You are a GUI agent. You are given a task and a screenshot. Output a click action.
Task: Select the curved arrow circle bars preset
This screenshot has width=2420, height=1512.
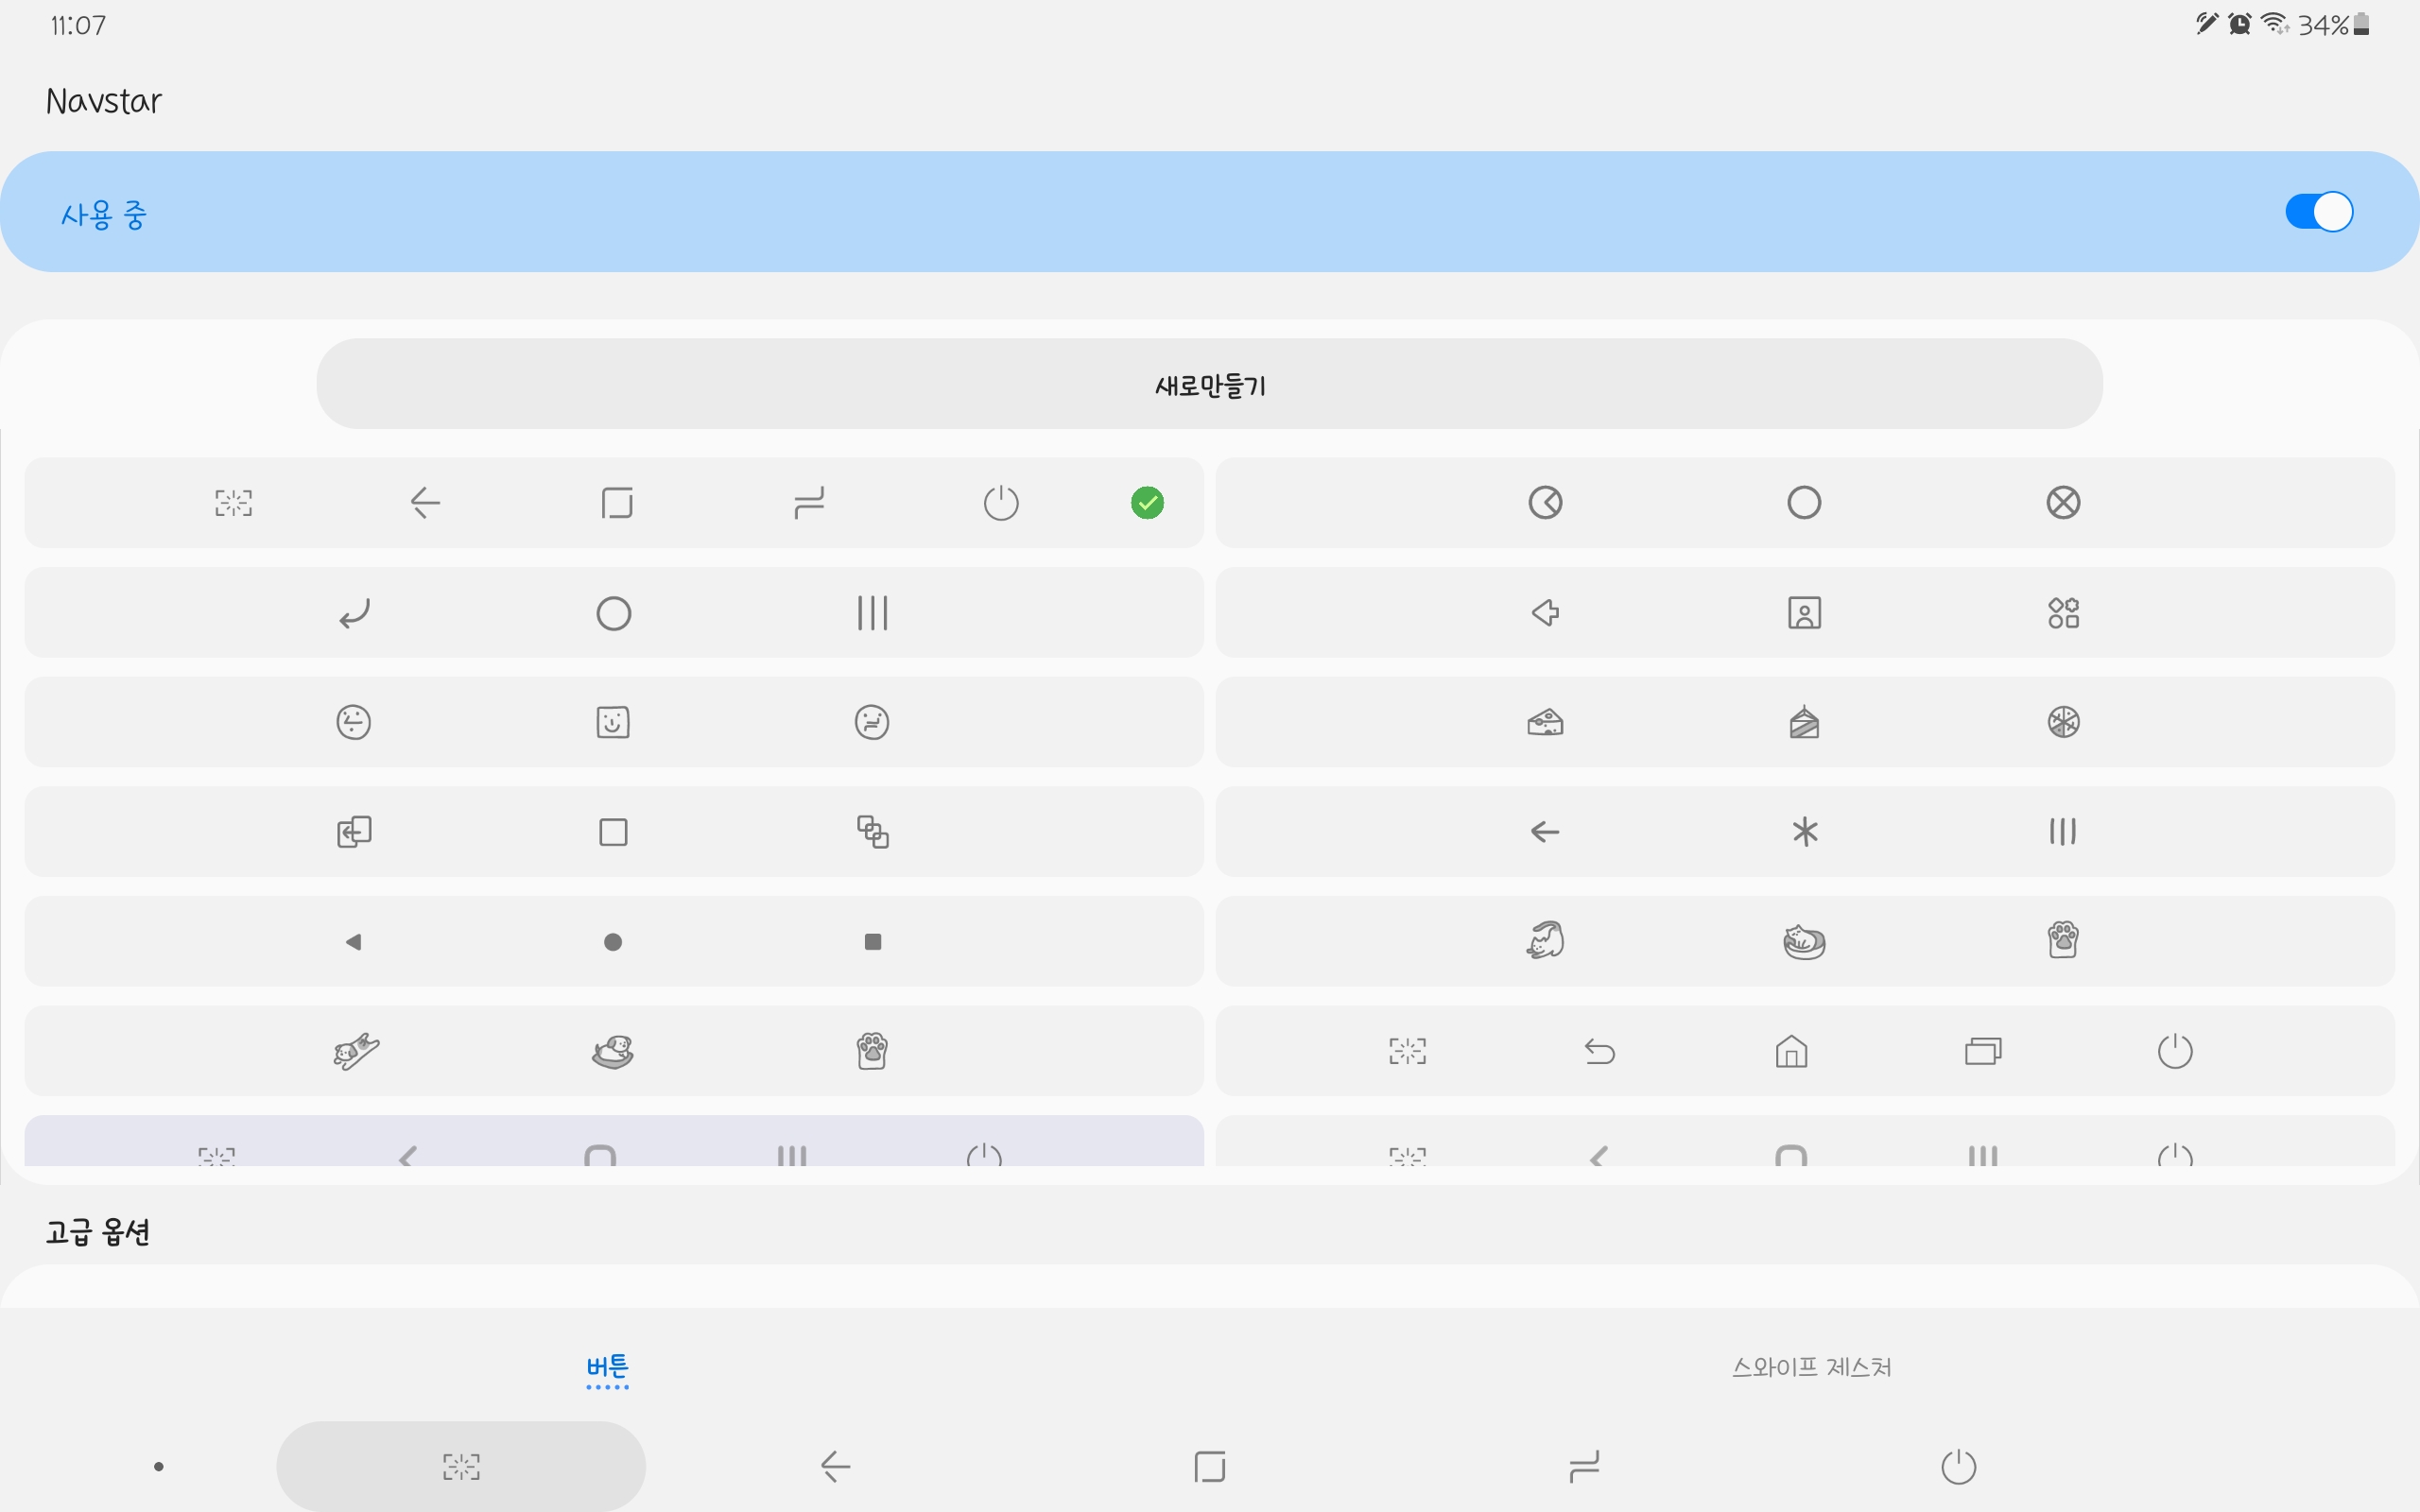point(613,613)
